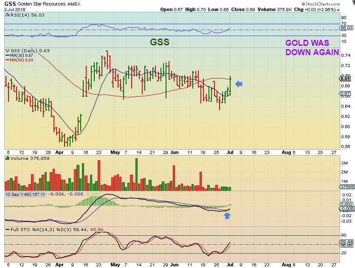The width and height of the screenshot is (355, 268).
Task: Click the 90 RSI axis label
Action: click(344, 18)
